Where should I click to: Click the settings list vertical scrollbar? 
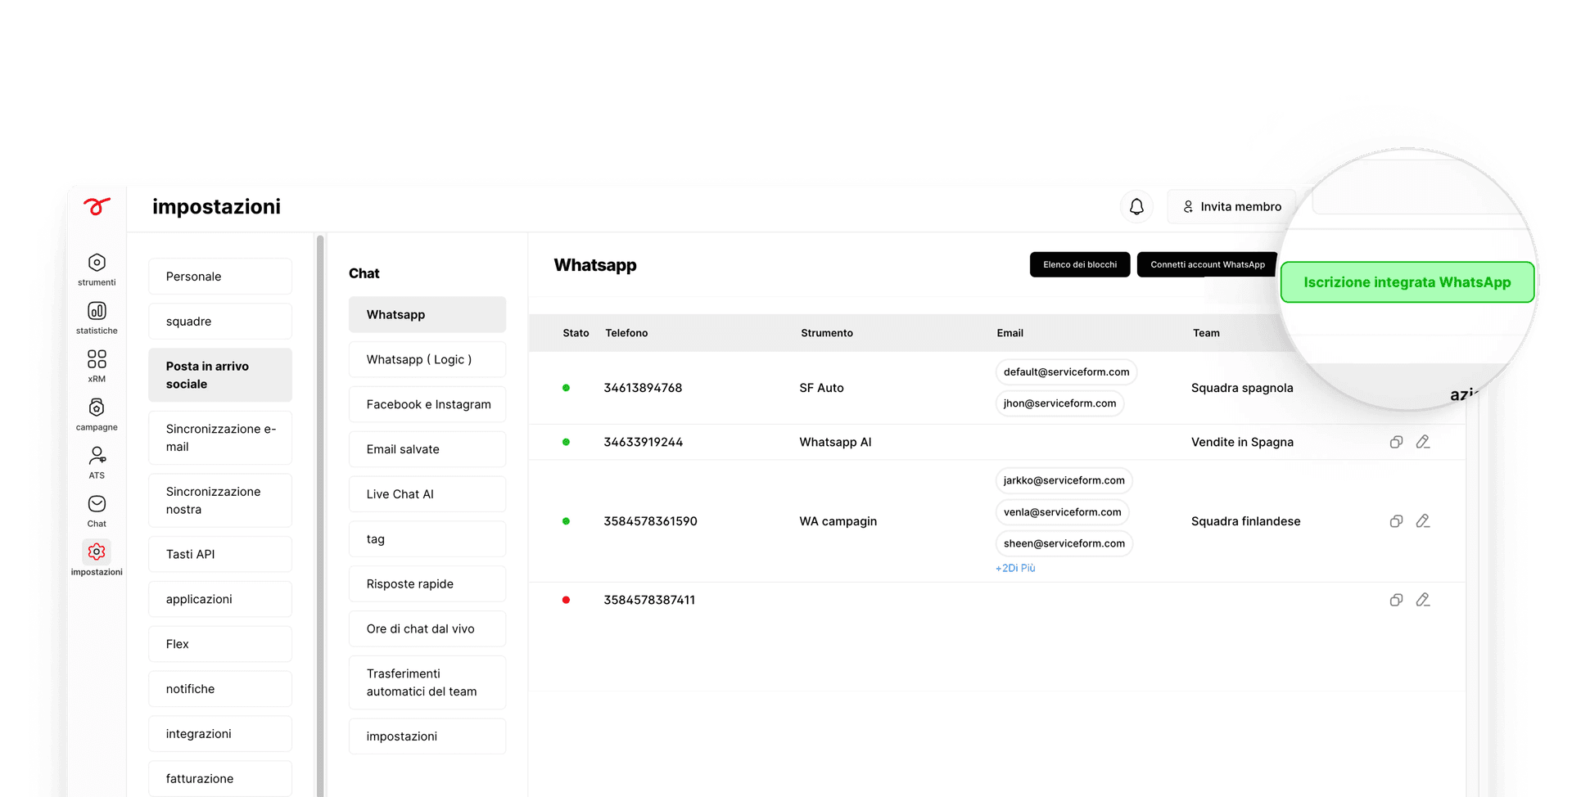point(320,491)
